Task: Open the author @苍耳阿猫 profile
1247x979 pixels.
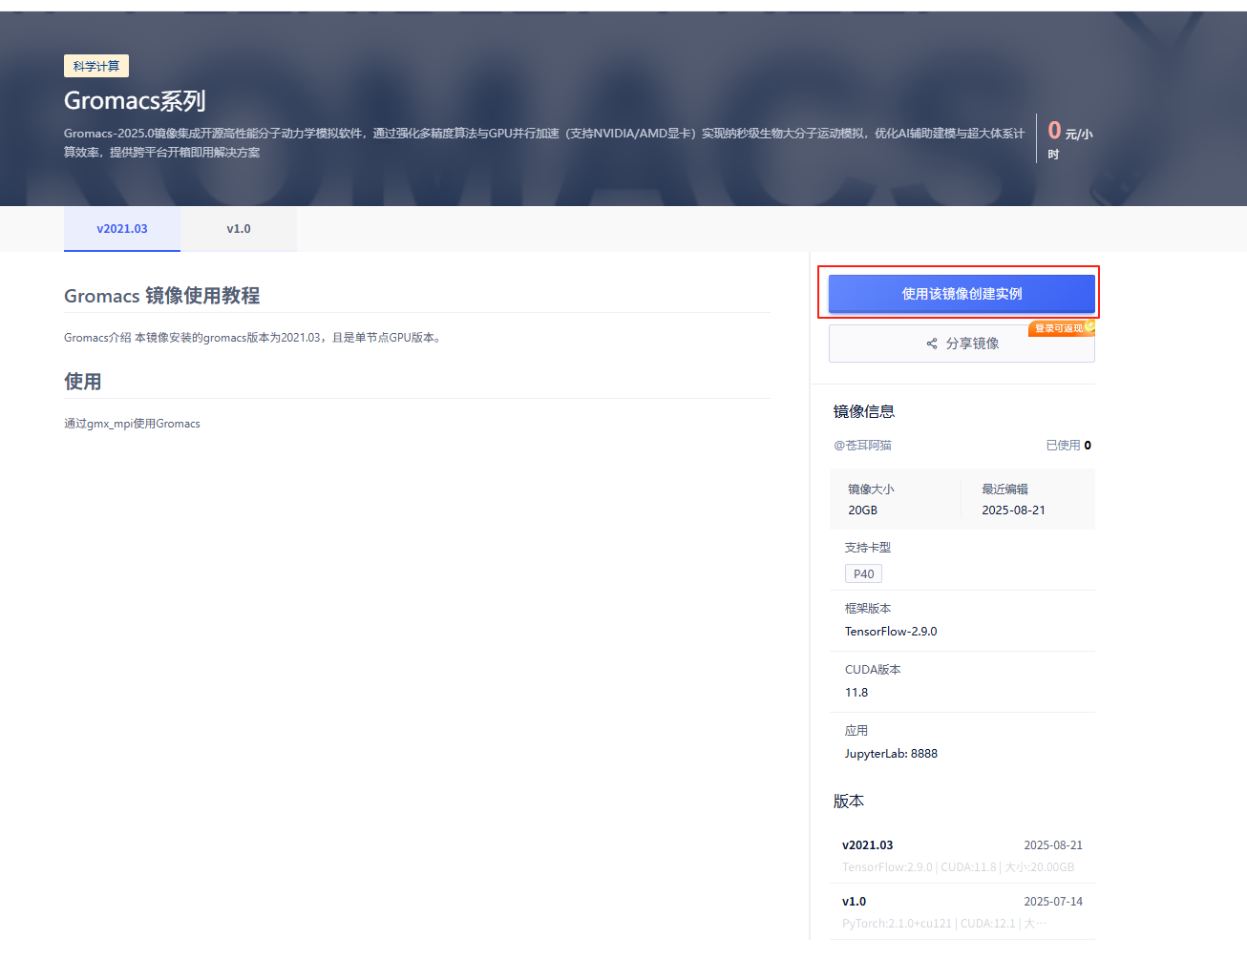Action: [862, 446]
